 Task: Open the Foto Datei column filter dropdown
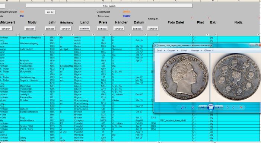tap(191, 35)
